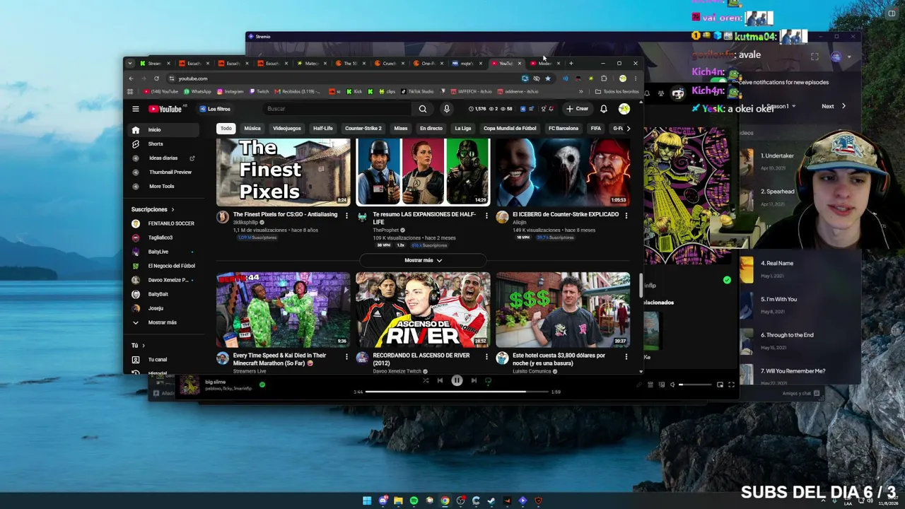
Task: Select the Half-Life category chip
Action: tap(323, 129)
